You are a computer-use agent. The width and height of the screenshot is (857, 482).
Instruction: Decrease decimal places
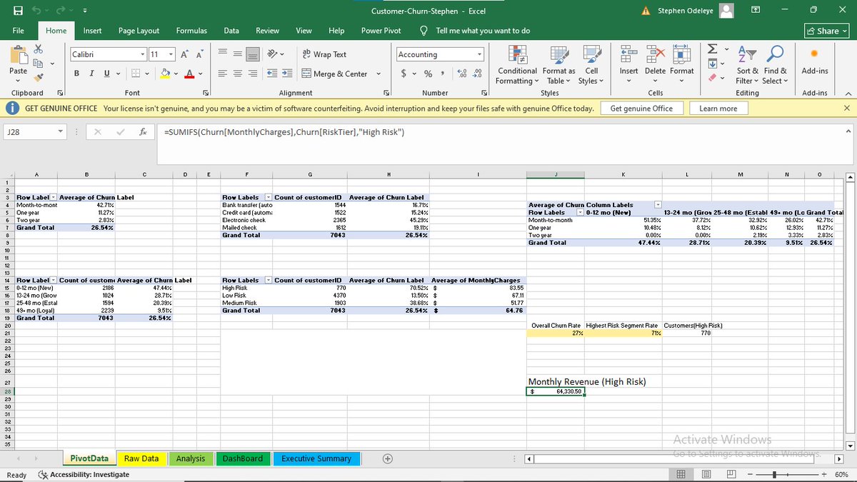point(478,74)
